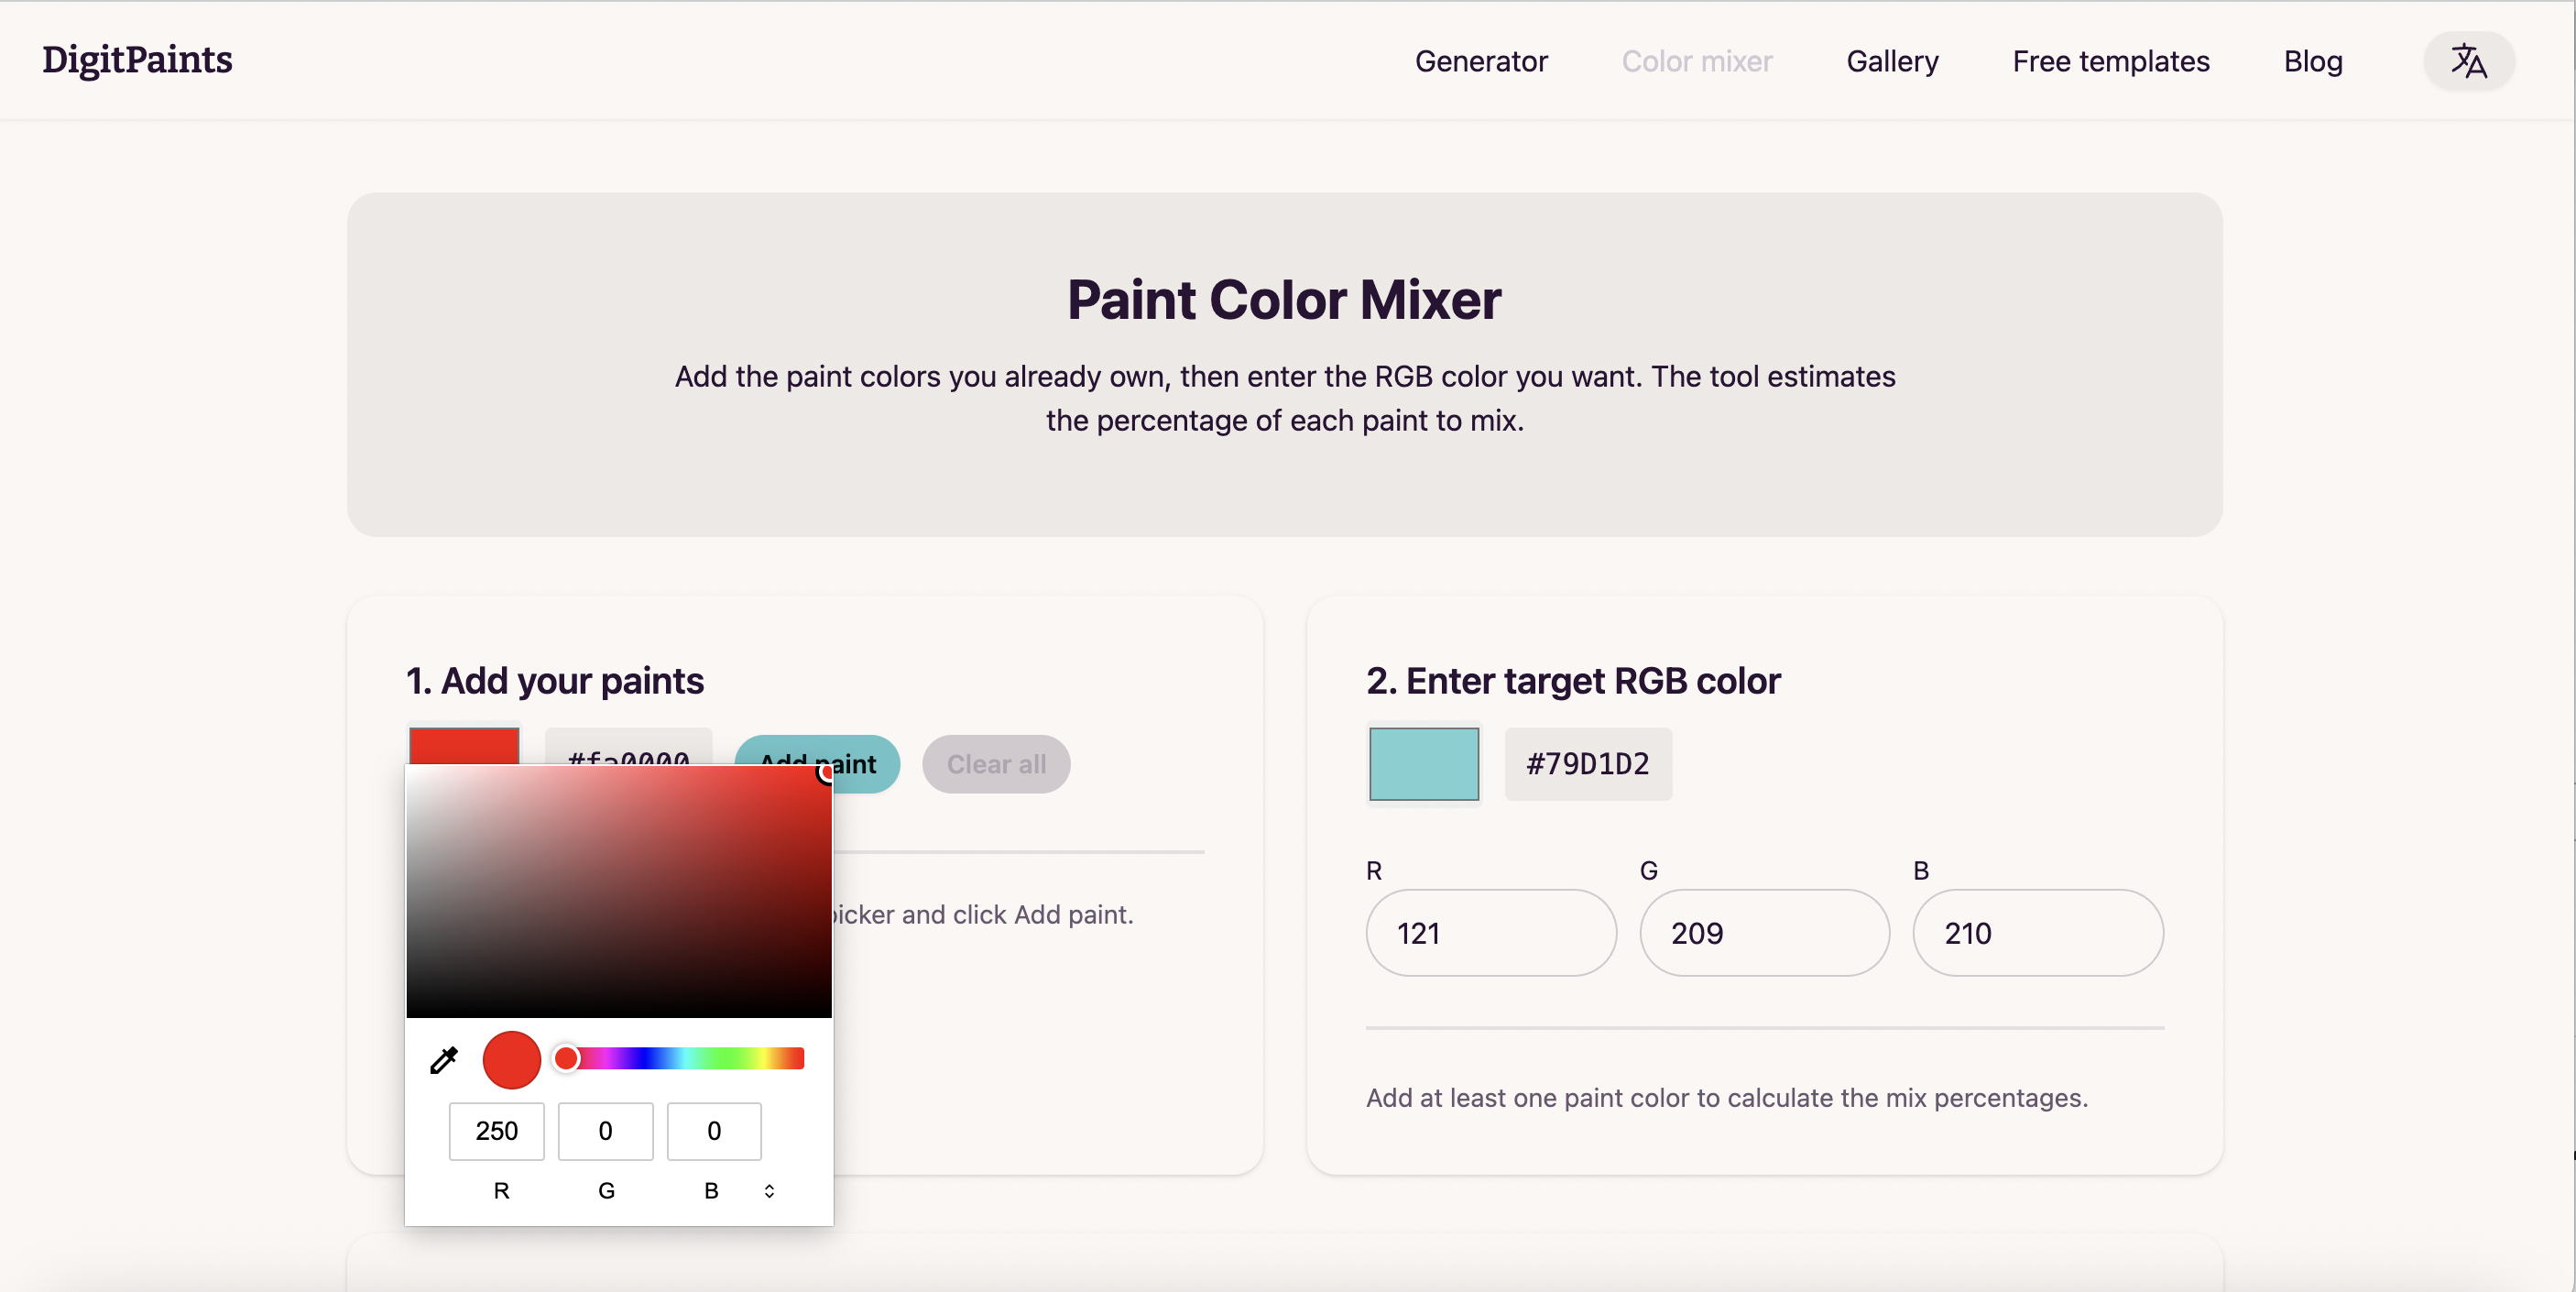
Task: Click the round red color preview circle
Action: coord(511,1059)
